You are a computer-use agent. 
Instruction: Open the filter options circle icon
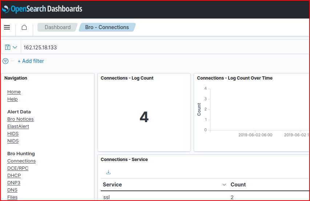point(5,61)
